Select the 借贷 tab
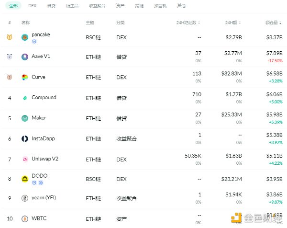 click(x=52, y=6)
